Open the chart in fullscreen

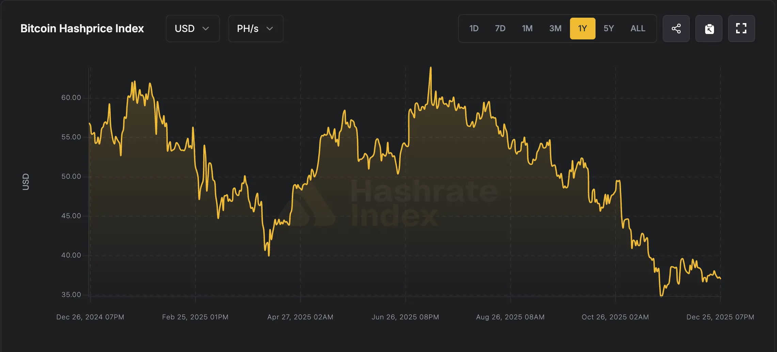tap(741, 29)
